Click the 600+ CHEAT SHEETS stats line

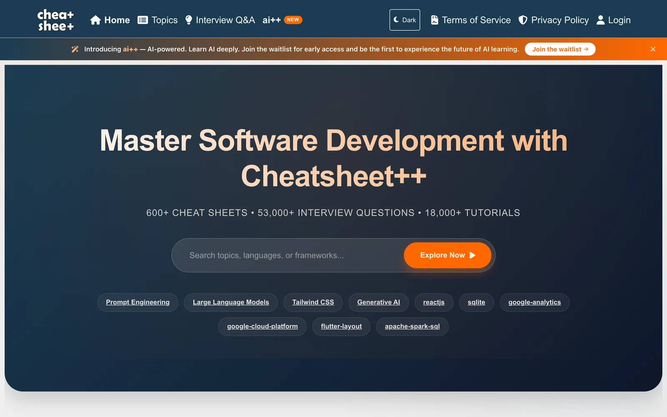coord(333,213)
